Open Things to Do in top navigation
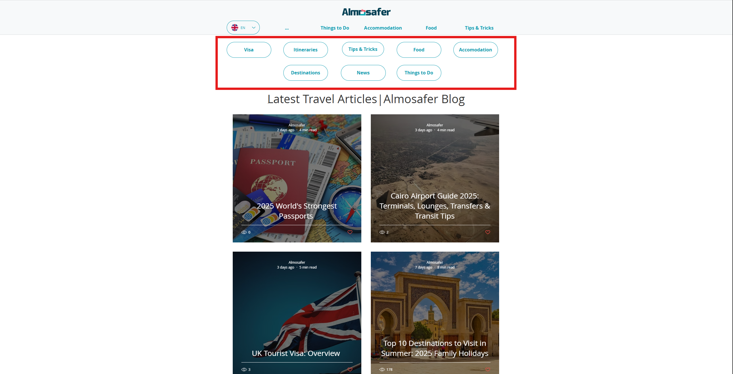The width and height of the screenshot is (733, 374). point(335,28)
